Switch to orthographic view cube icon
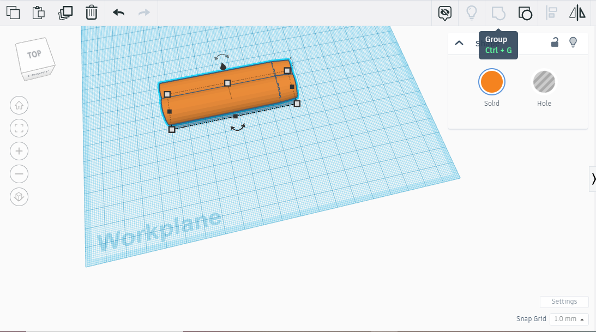The image size is (596, 332). tap(19, 197)
